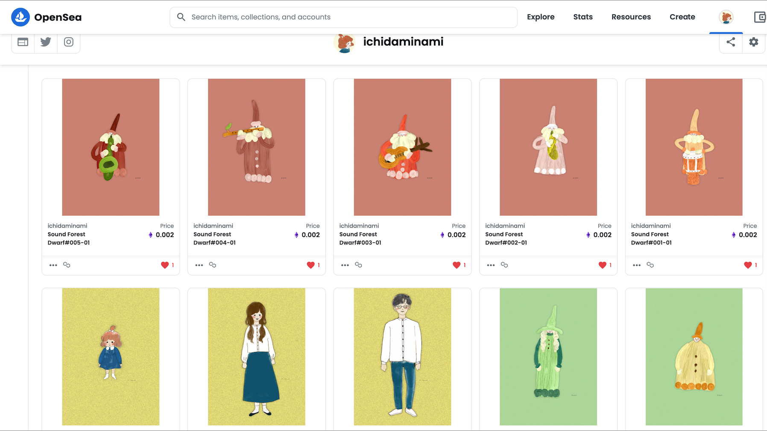Viewport: 767px width, 431px height.
Task: Open the collection settings gear
Action: [x=754, y=42]
